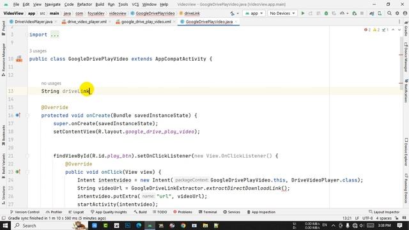Click the Profile app gauge icon
Screen dimensions: 409x230
coord(342,13)
